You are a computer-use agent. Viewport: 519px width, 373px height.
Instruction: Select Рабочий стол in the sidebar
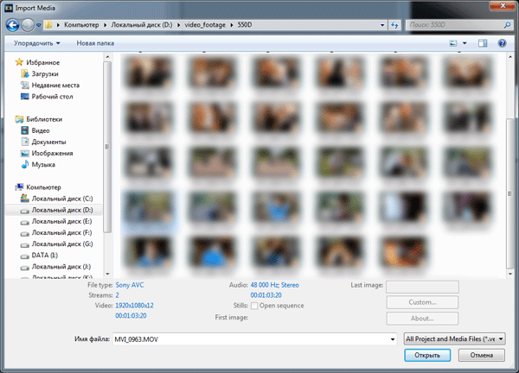52,97
